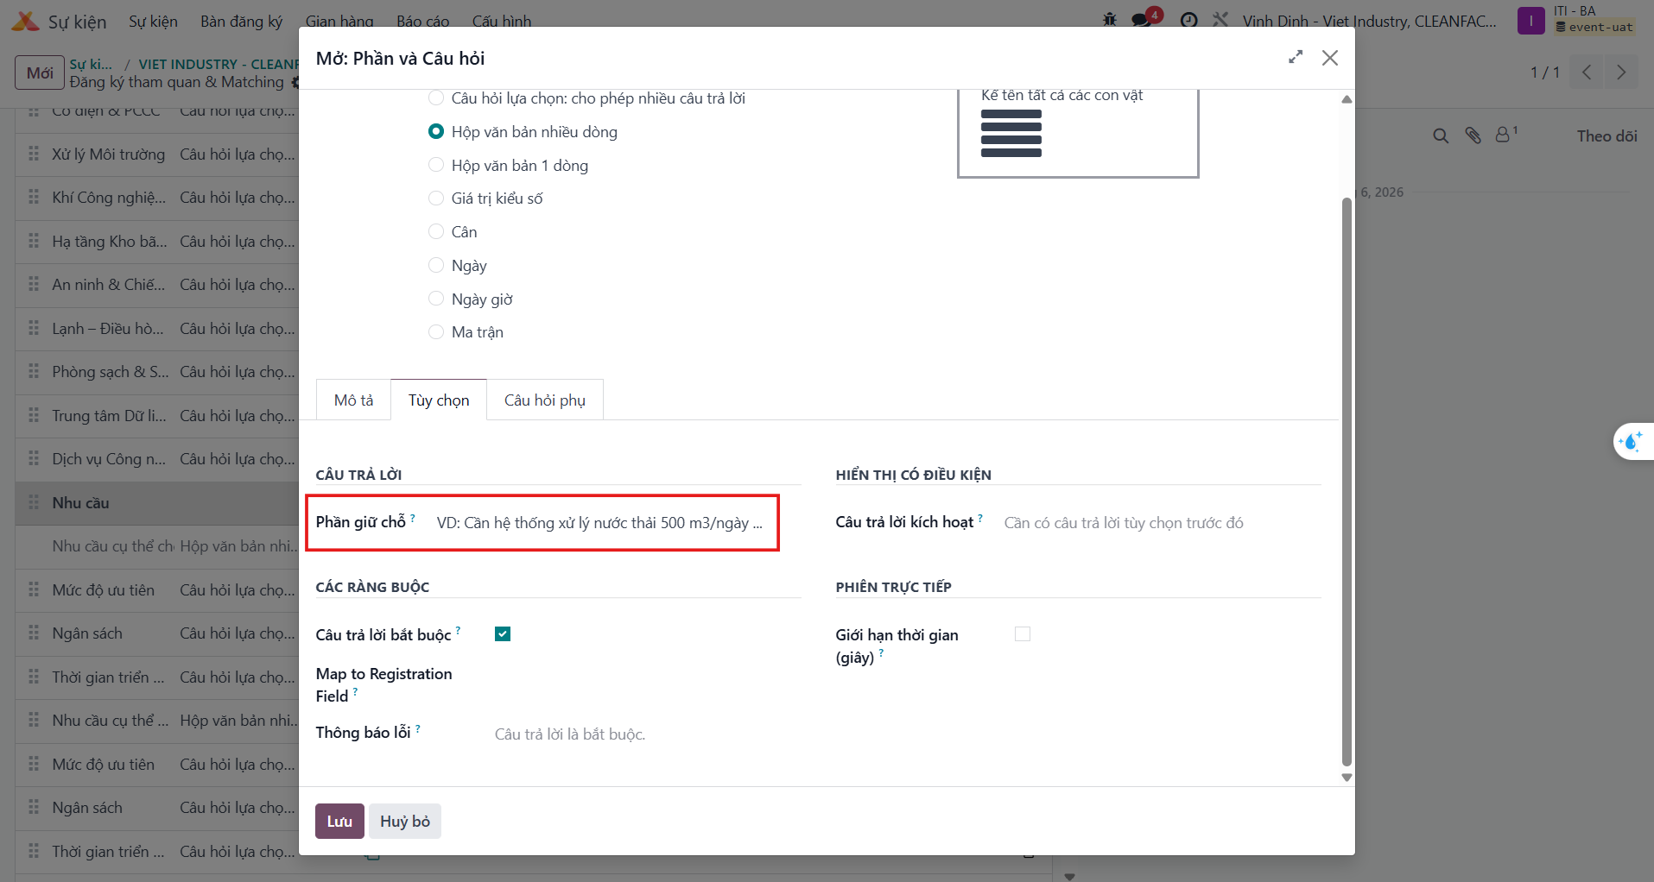Grab drag handle of Nhu cầu section row
The width and height of the screenshot is (1654, 882).
34,502
